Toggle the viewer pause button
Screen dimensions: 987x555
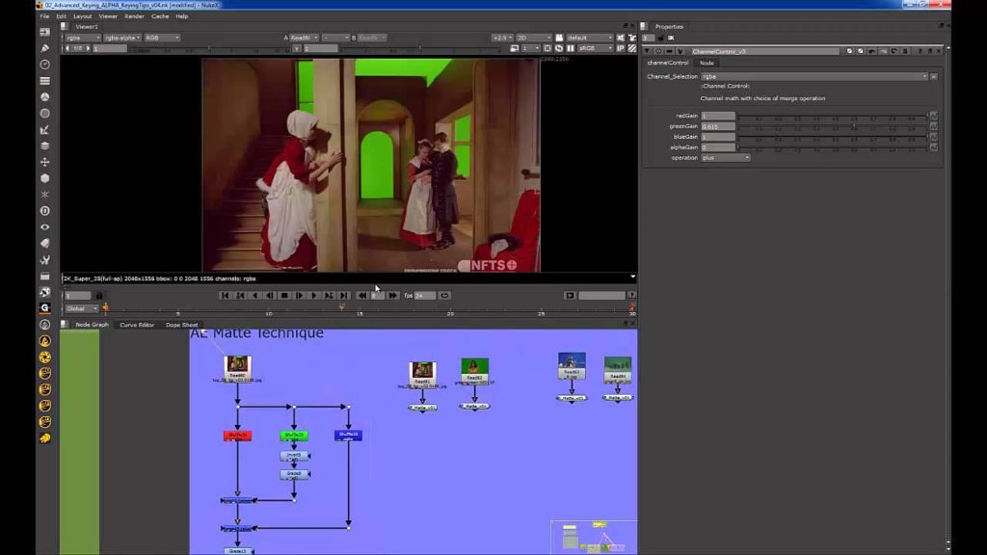click(x=571, y=48)
